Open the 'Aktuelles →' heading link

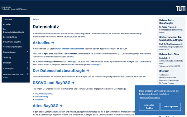44,43
